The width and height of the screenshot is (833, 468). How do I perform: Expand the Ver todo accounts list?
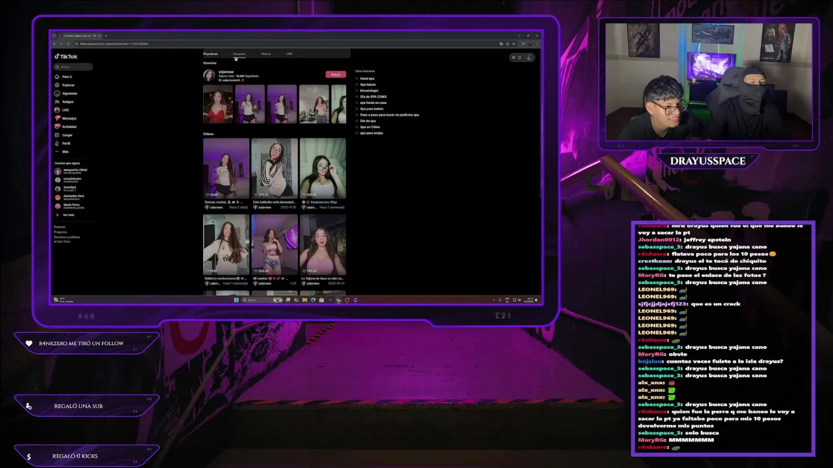[65, 214]
